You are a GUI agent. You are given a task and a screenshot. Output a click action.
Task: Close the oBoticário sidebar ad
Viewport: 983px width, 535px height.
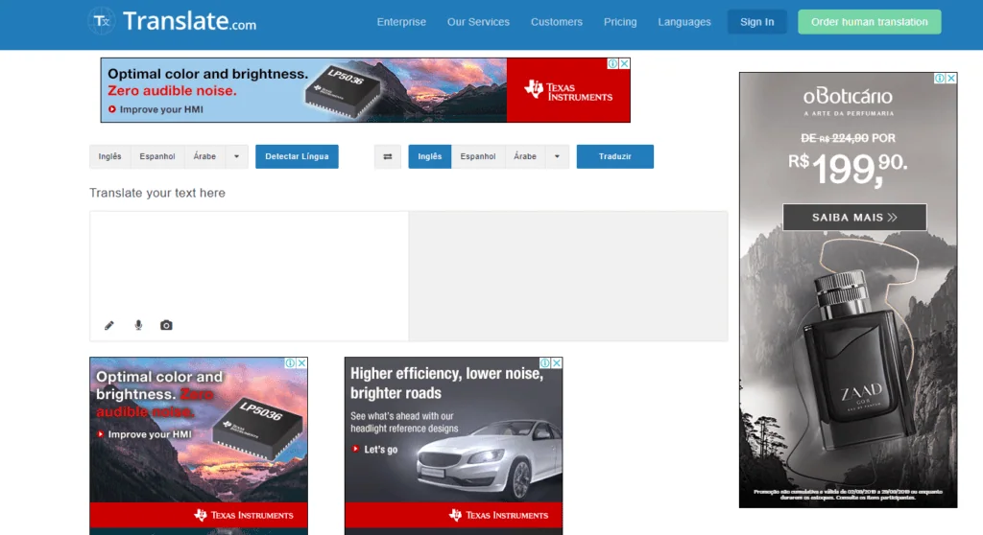[951, 79]
